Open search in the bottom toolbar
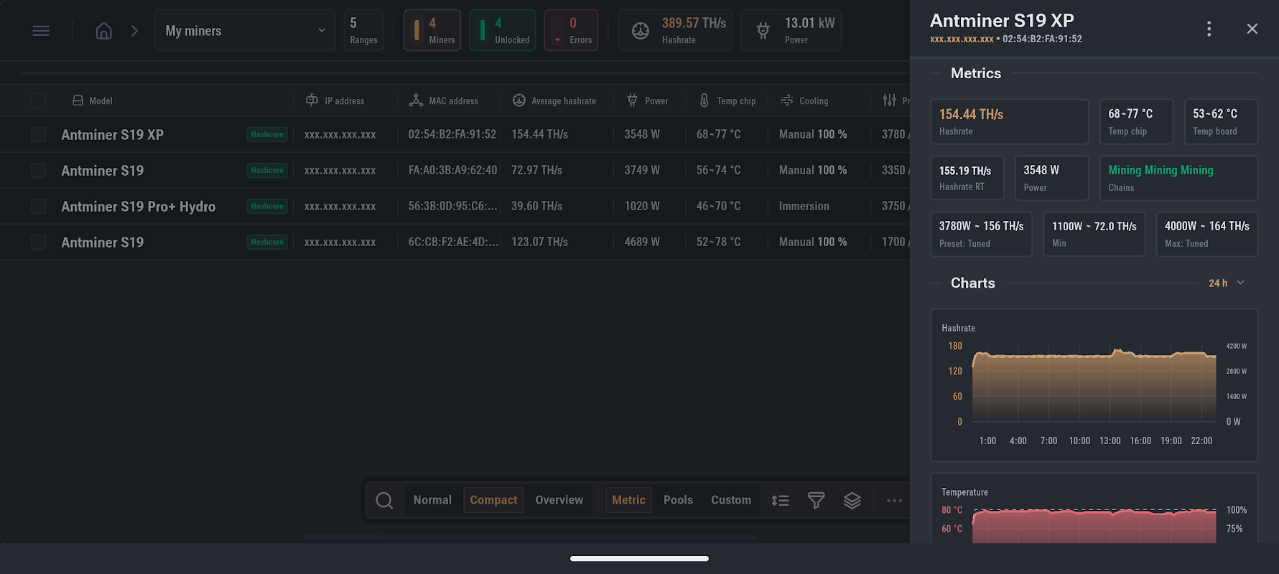Image resolution: width=1279 pixels, height=574 pixels. [x=384, y=500]
